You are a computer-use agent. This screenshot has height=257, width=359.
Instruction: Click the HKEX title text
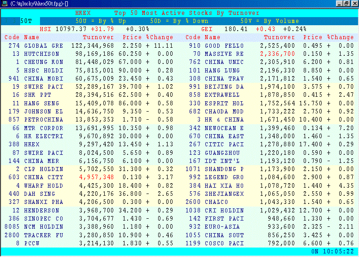[x=83, y=13]
